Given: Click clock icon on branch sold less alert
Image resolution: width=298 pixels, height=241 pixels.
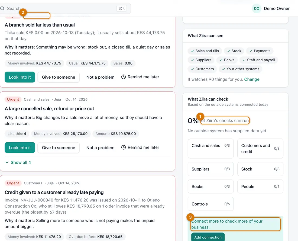Looking at the screenshot, I should click(124, 77).
